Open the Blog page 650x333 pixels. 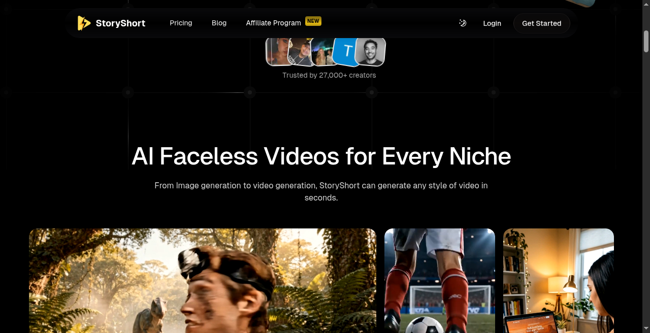click(x=219, y=23)
